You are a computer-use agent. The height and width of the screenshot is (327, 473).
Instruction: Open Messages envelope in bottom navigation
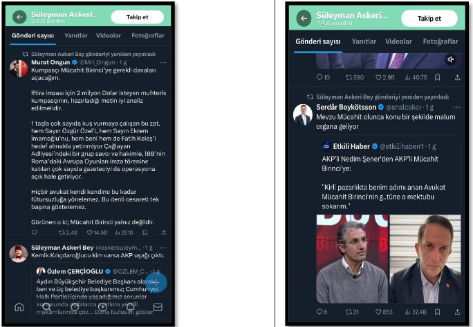(x=158, y=307)
